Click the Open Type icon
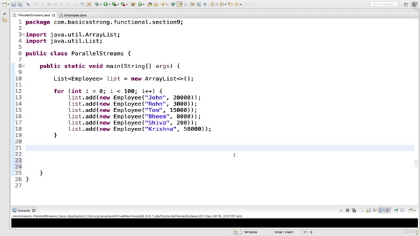The image size is (420, 236). tap(150, 5)
